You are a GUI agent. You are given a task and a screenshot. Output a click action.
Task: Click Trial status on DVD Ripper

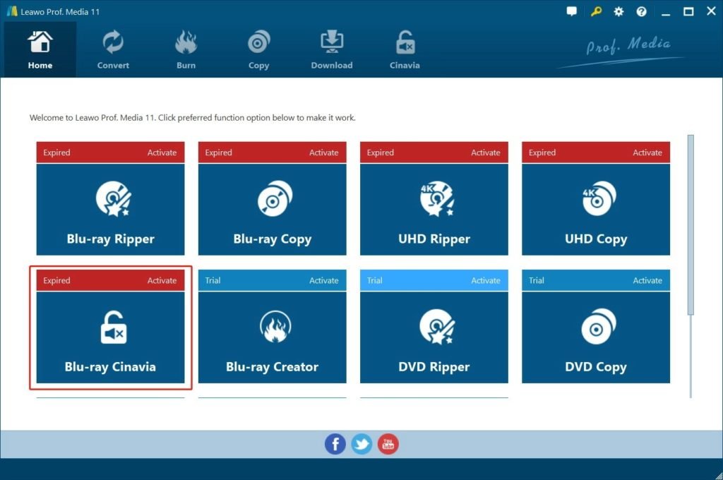(x=374, y=280)
